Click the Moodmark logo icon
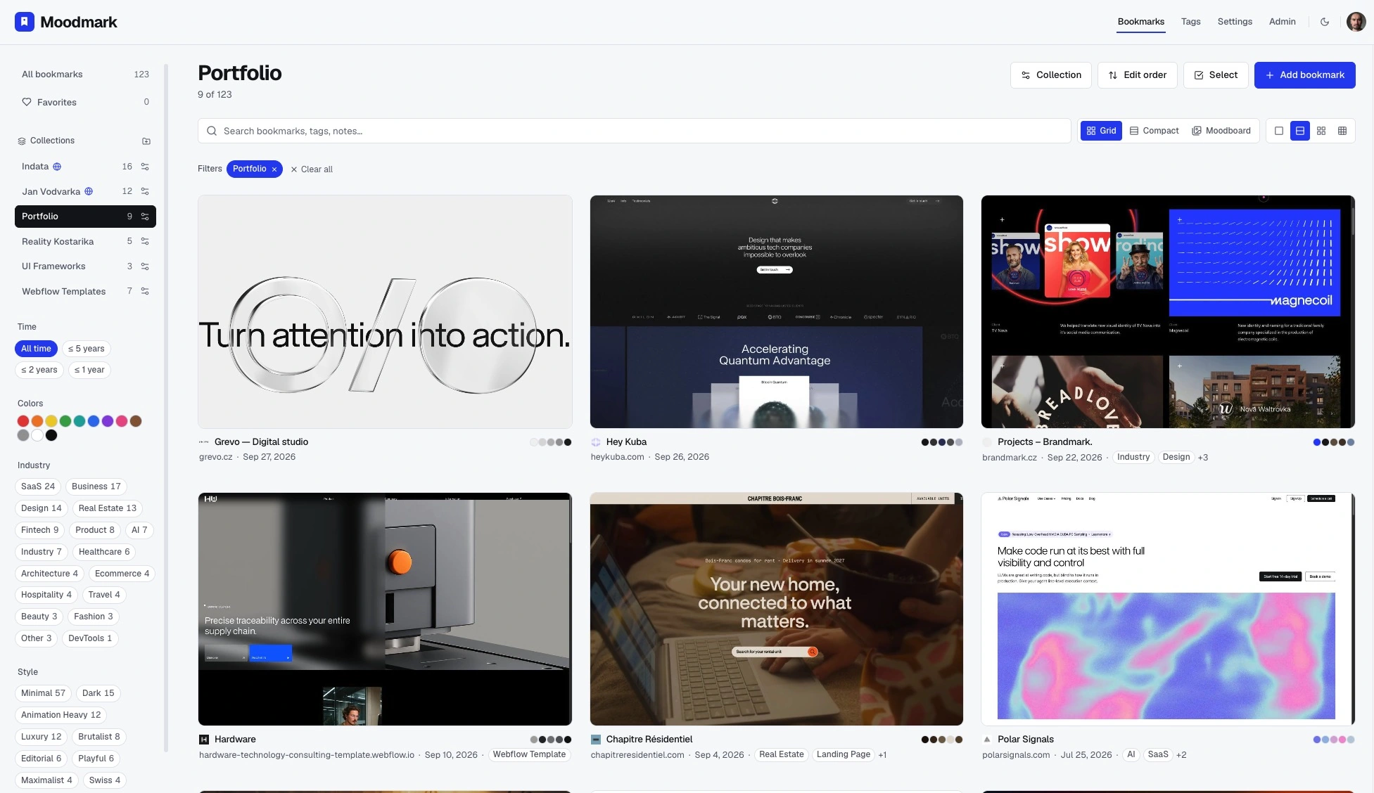The width and height of the screenshot is (1374, 793). tap(25, 22)
